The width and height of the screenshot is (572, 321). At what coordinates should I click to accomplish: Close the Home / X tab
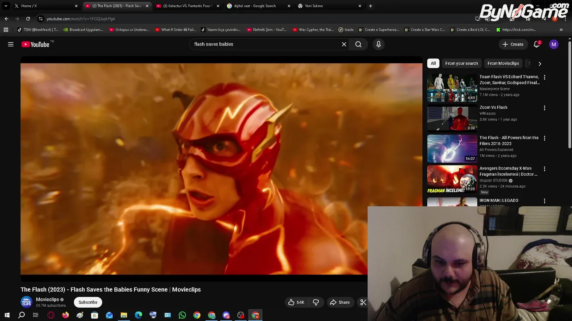[76, 6]
